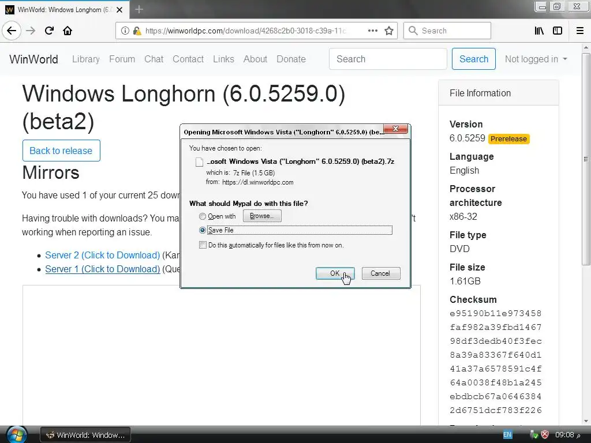Click the scrollbar up arrow
591x443 pixels.
click(x=586, y=47)
